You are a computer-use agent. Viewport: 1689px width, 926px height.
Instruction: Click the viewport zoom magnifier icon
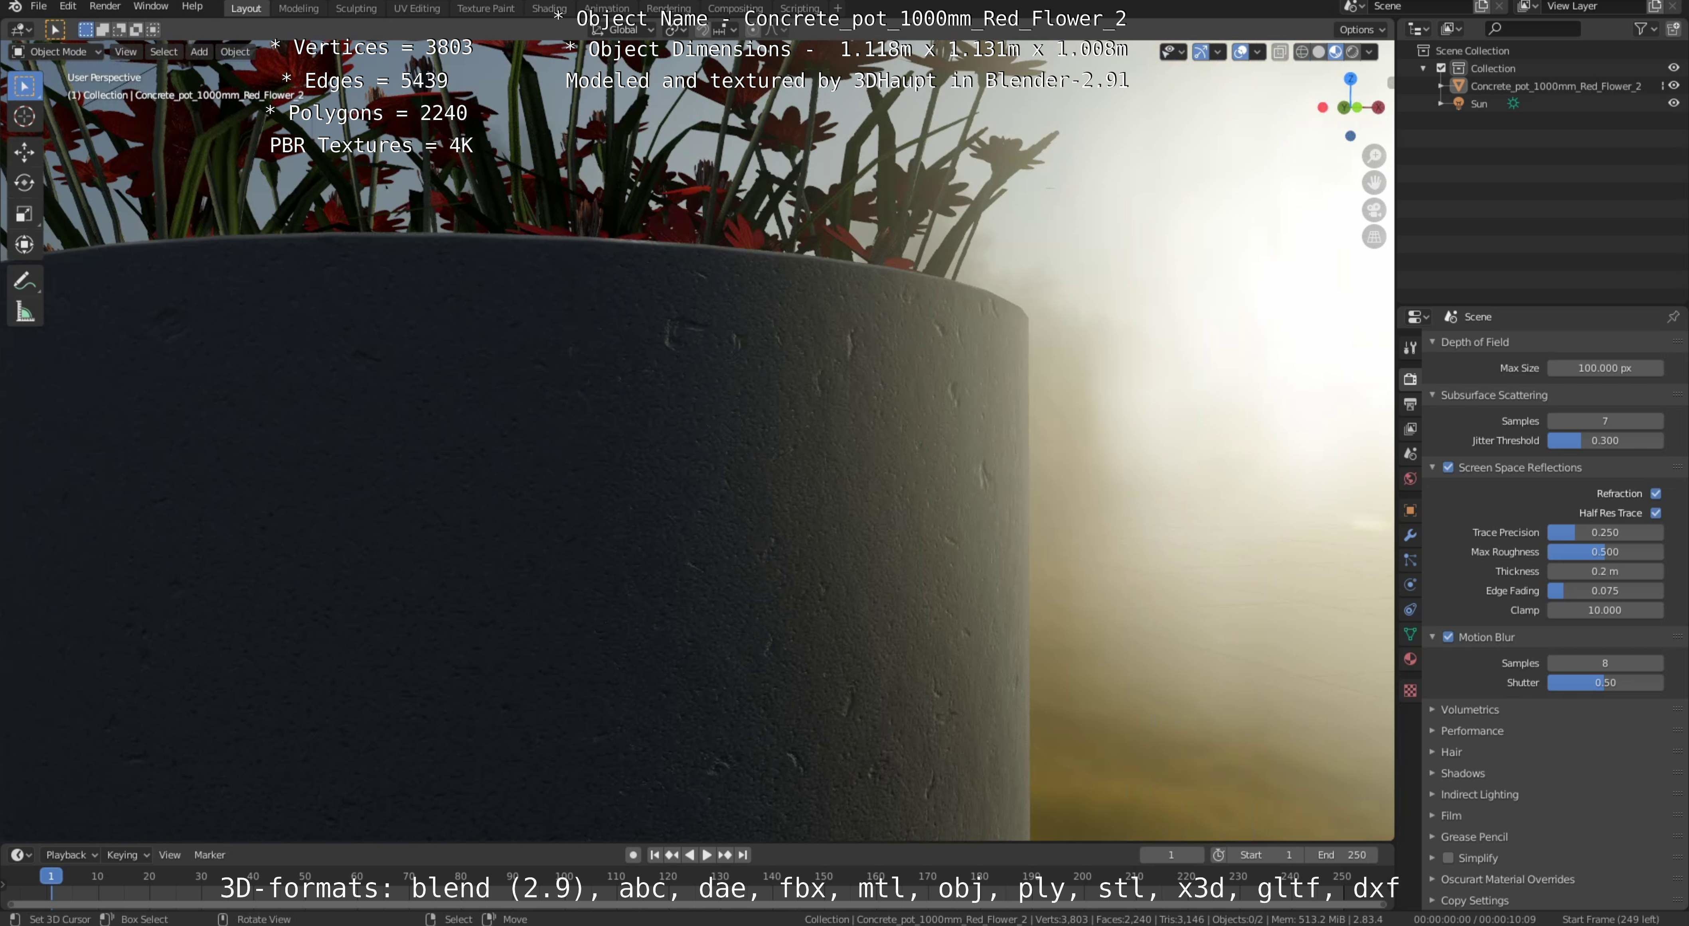(x=1374, y=156)
